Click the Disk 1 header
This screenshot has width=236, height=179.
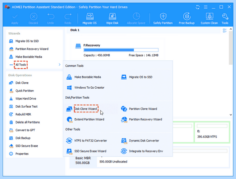point(75,30)
